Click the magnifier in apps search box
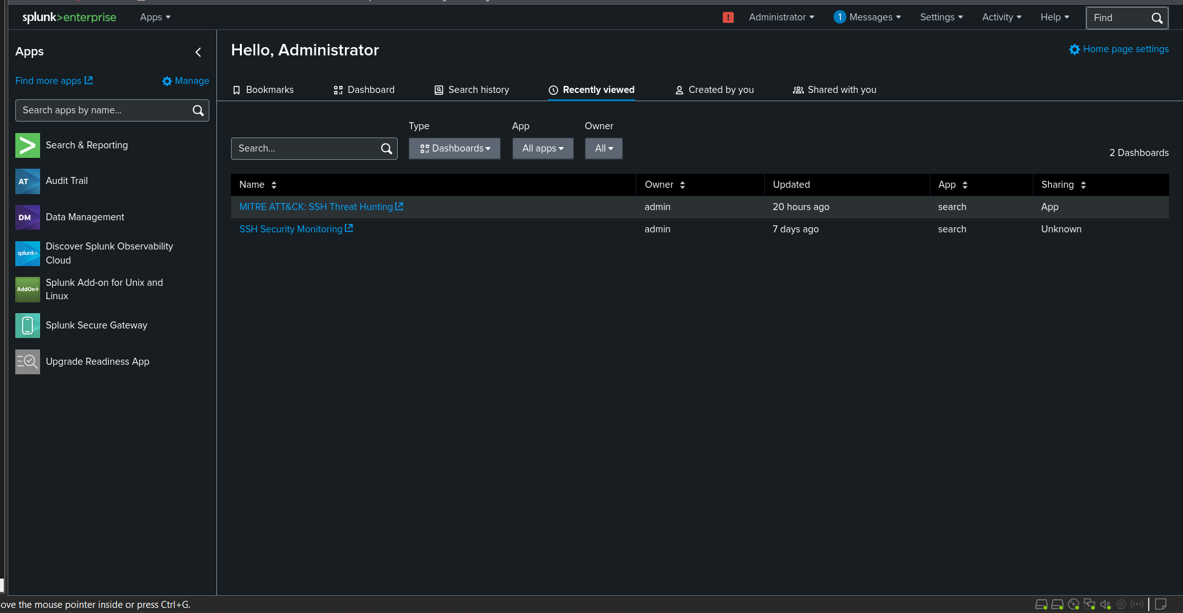This screenshot has height=613, width=1183. pos(198,110)
